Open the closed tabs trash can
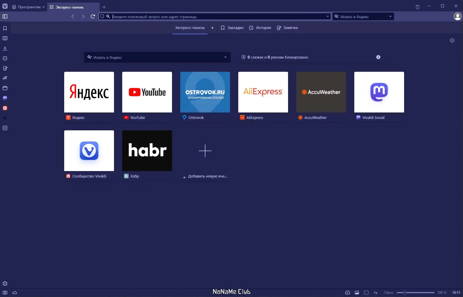 pos(418,7)
